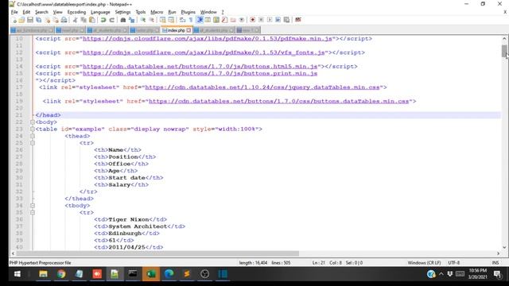Cut the selection using the scissors icon
Viewport: 509px width, 286px height.
[x=75, y=20]
